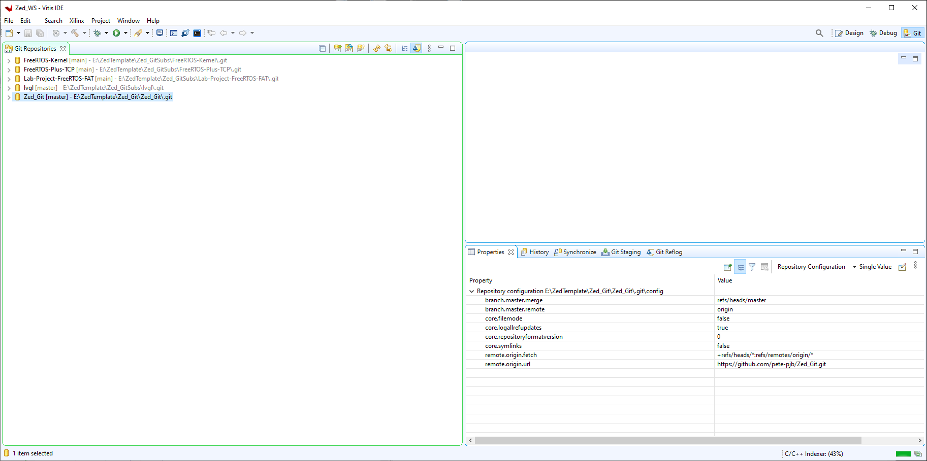Click the green Run play icon

(x=116, y=33)
